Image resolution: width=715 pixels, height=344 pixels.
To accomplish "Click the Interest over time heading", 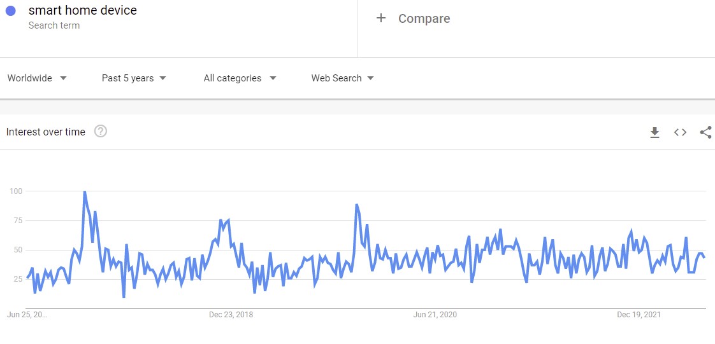I will coord(45,132).
